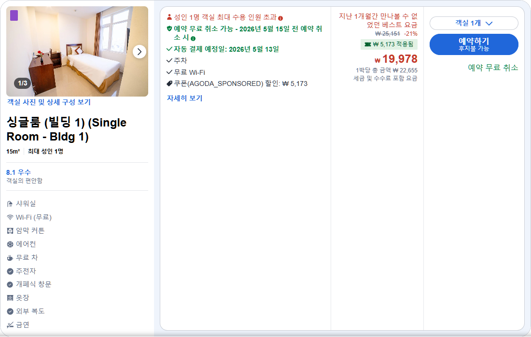The image size is (531, 337).
Task: Click the free Wi-Fi amenity icon
Action: pos(11,217)
